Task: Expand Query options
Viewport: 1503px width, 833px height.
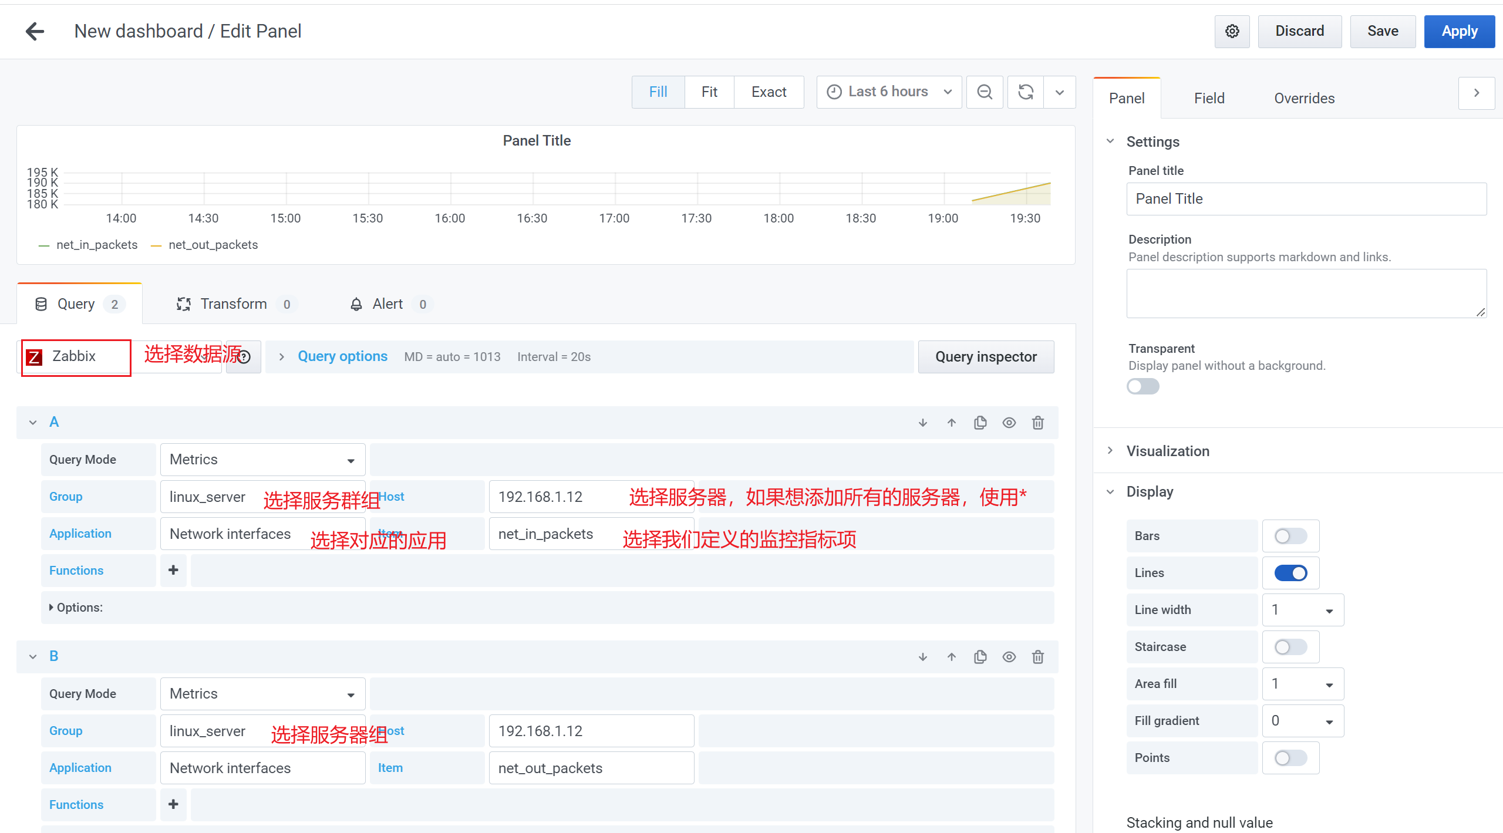Action: (x=342, y=356)
